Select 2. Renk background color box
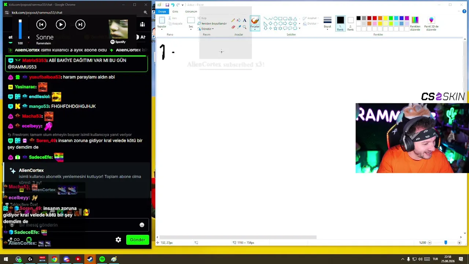Image resolution: width=469 pixels, height=264 pixels. 350,23
